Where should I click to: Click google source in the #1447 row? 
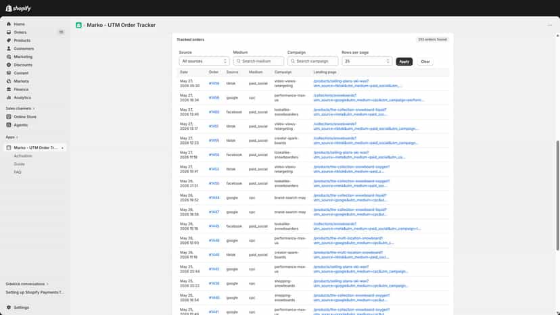pos(232,212)
